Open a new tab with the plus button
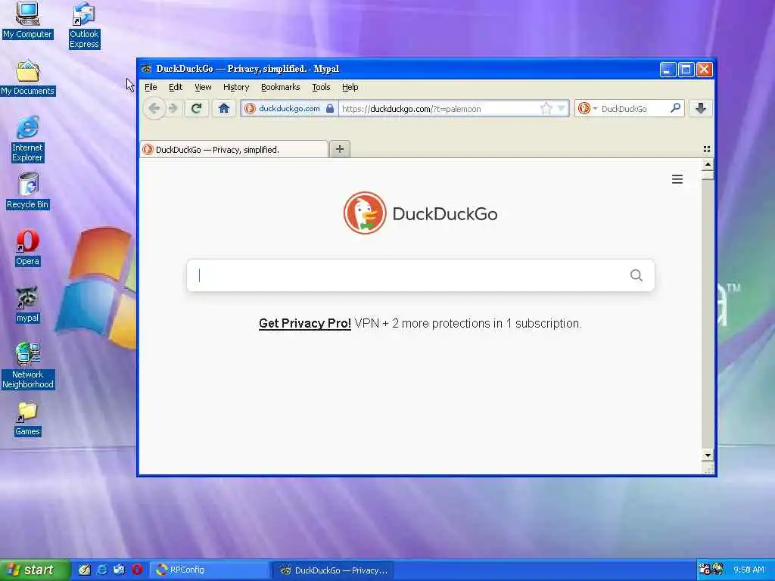The width and height of the screenshot is (775, 581). (340, 149)
